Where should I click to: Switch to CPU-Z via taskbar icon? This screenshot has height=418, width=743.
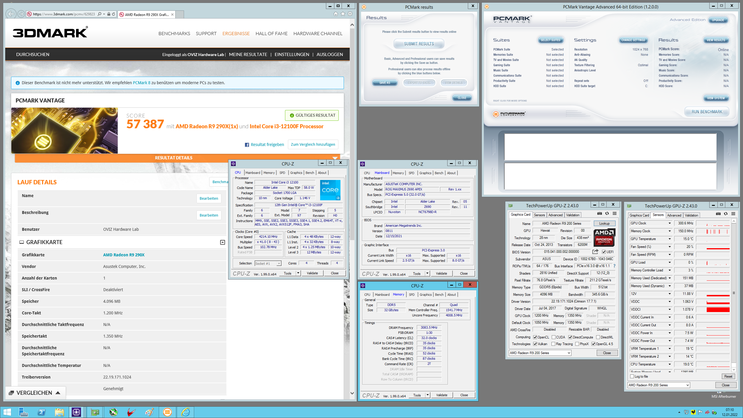point(76,412)
